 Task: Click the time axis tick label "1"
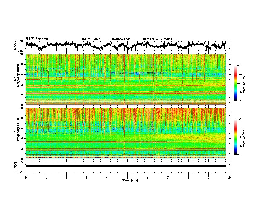(x=46, y=178)
